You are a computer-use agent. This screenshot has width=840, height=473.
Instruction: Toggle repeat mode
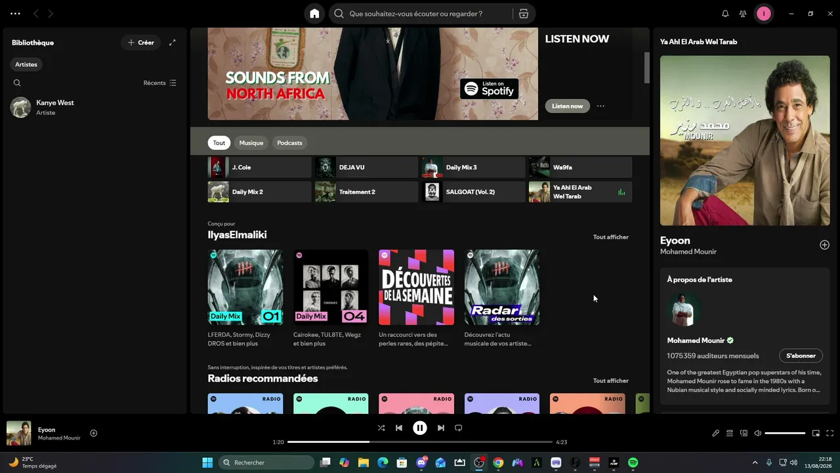point(459,428)
